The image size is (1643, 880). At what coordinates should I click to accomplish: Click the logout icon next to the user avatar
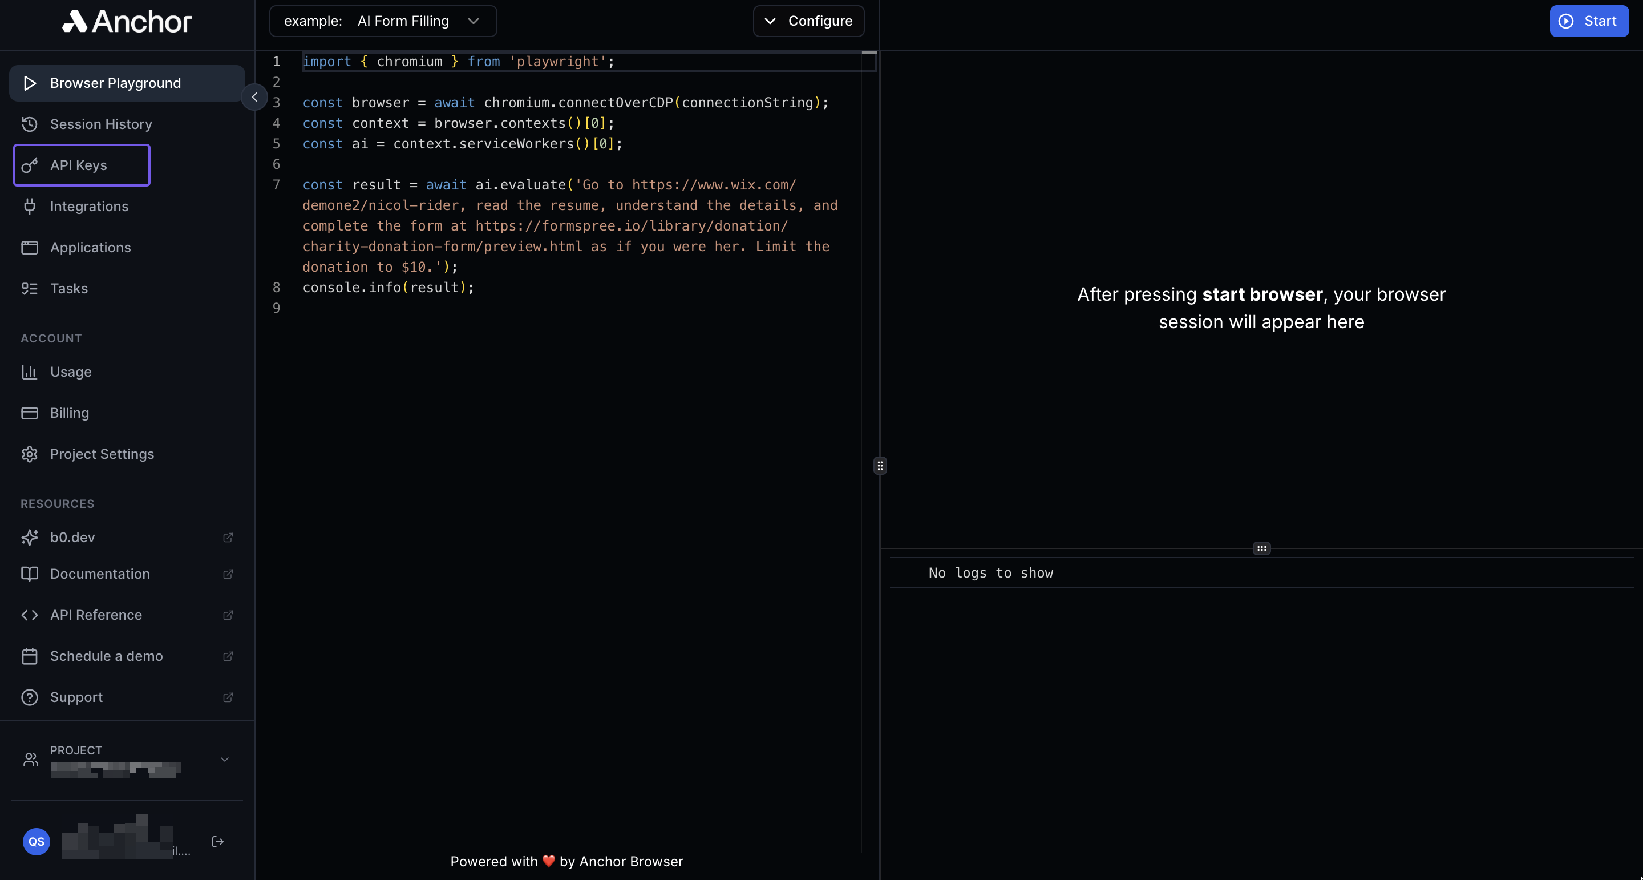click(217, 842)
